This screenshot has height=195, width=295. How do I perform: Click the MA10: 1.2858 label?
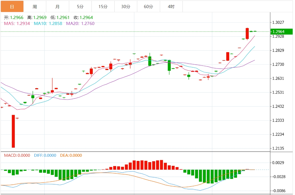(48, 23)
